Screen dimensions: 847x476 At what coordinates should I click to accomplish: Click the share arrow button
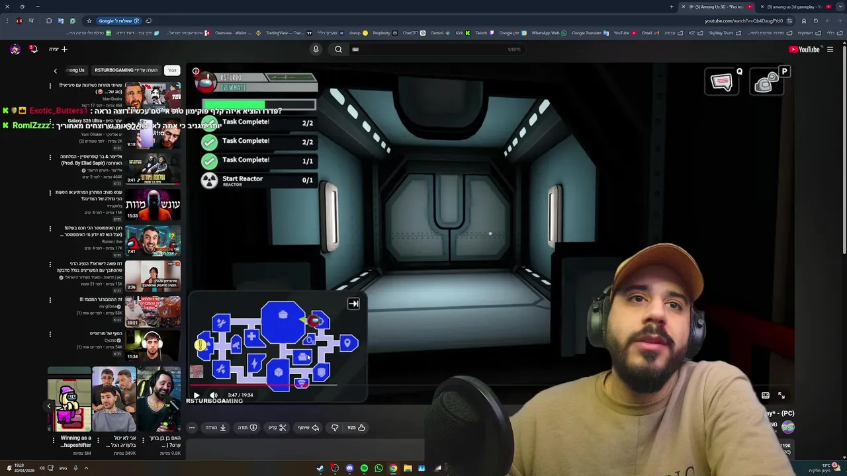coord(308,428)
